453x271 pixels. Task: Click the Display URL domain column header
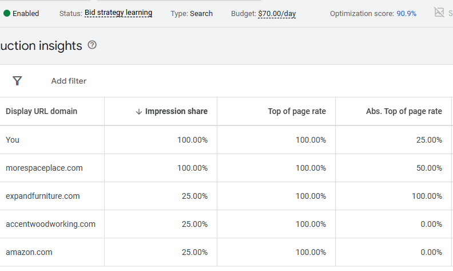[41, 111]
